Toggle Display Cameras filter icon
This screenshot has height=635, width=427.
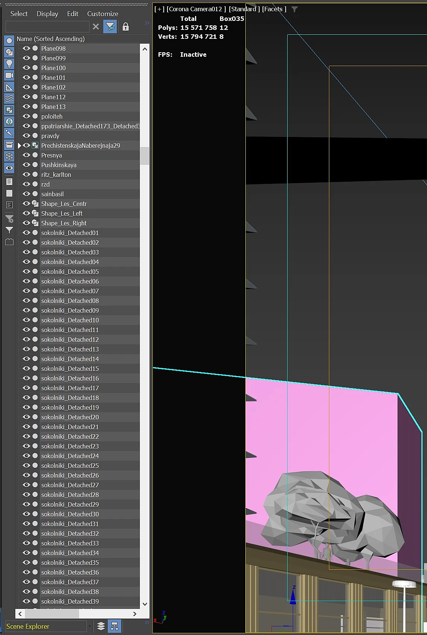pos(9,75)
